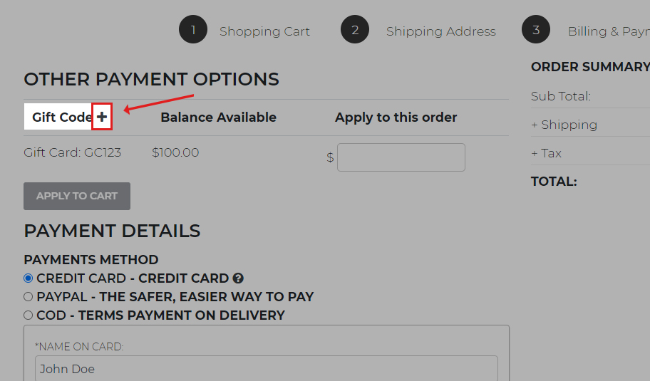Click the Gift Card GC123 entry
Image resolution: width=650 pixels, height=381 pixels.
tap(72, 152)
